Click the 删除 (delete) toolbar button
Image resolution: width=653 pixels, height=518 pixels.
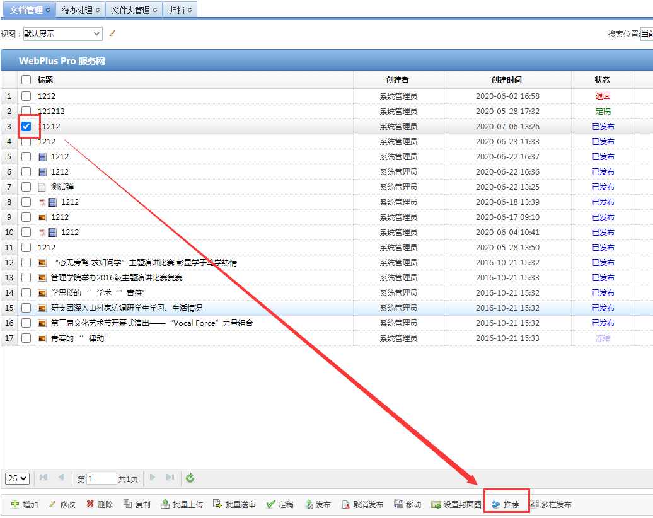(x=100, y=505)
